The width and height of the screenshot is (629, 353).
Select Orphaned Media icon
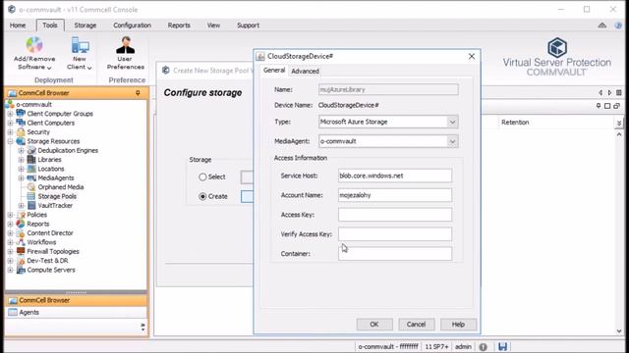pos(31,187)
